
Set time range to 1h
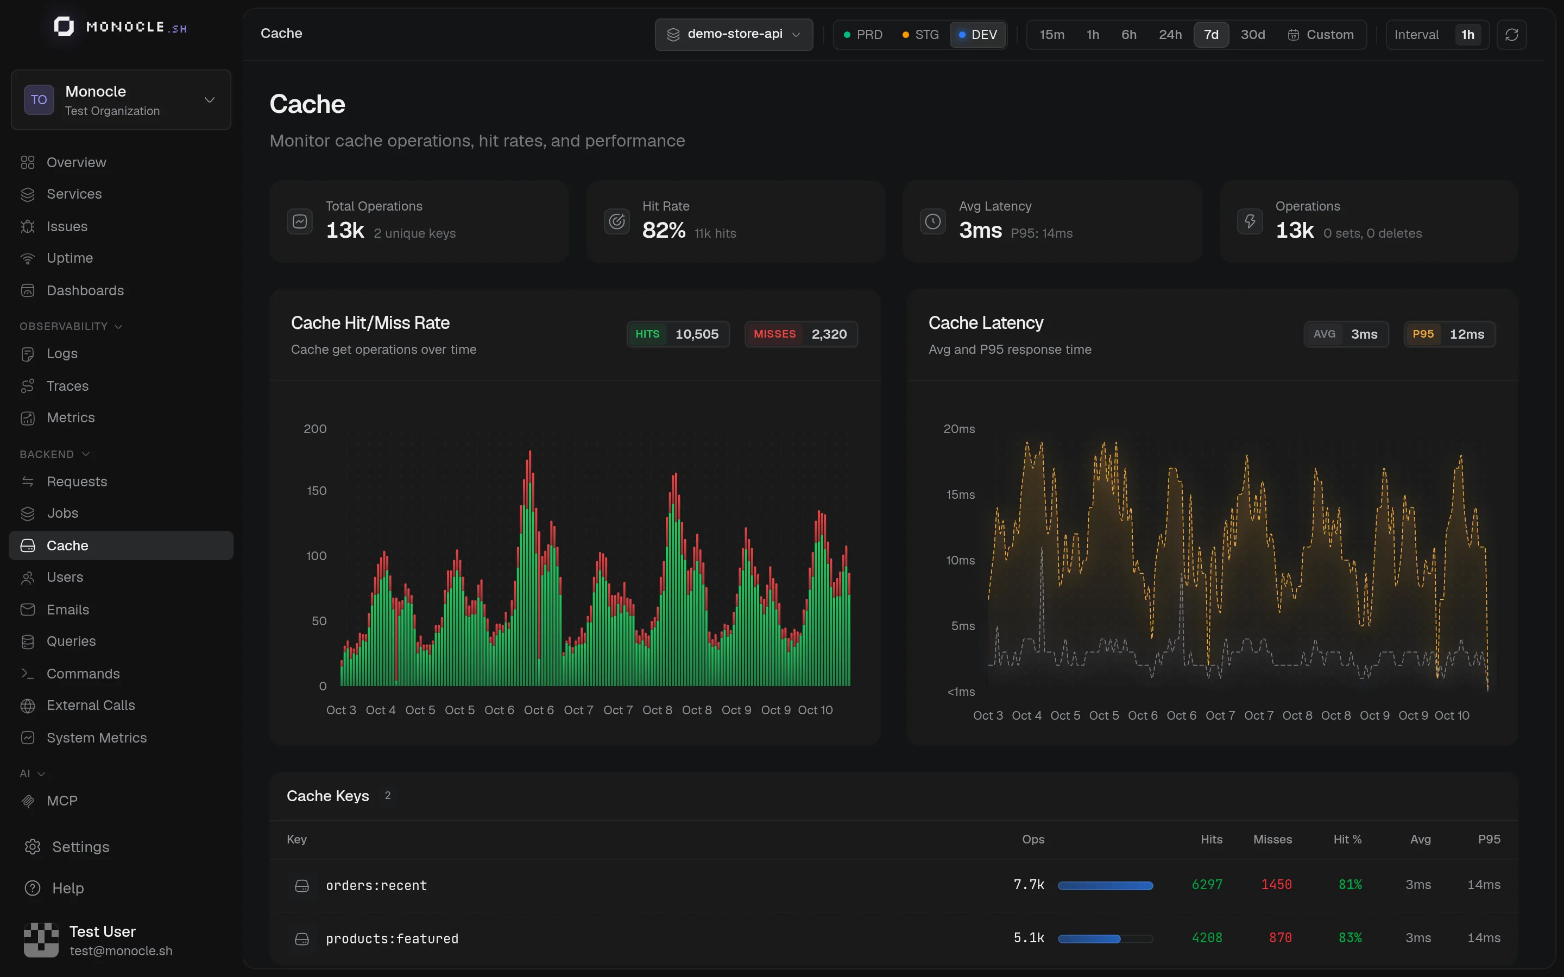(x=1093, y=34)
